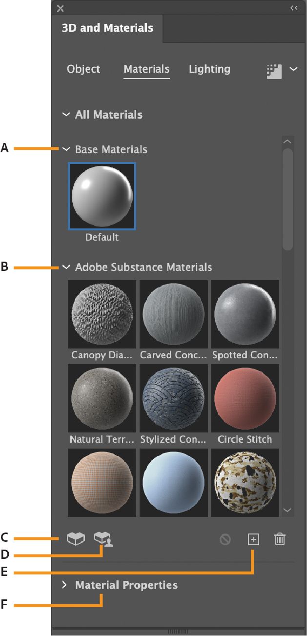Select the Stylized Con... material sphere
307x636 pixels.
coord(174,398)
